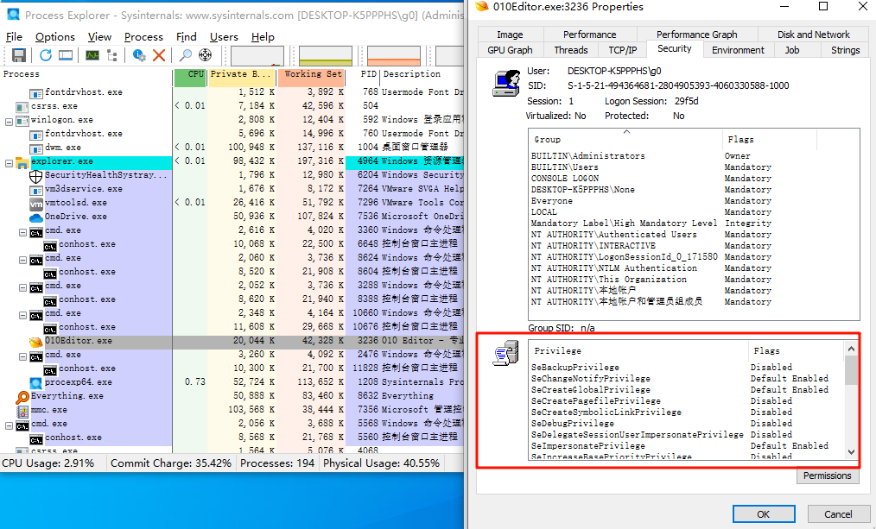Click the red Kill Process icon

(x=159, y=55)
